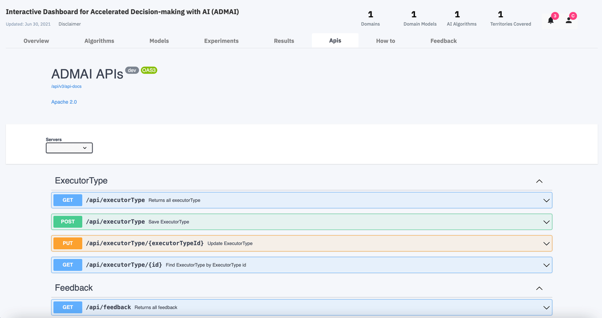
Task: Click the PUT badge on /api/executorType/{executorTypeId}
Action: [x=67, y=243]
